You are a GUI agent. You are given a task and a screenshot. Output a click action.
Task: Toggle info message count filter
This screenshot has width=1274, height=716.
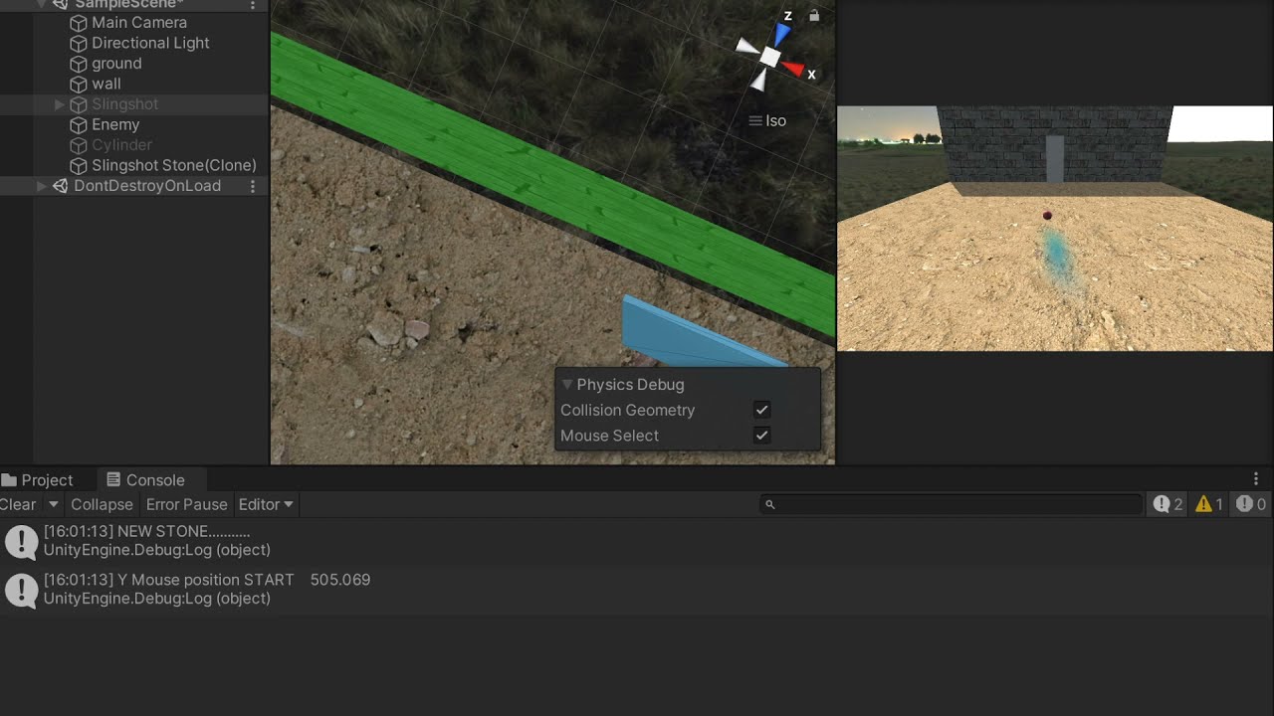[x=1168, y=504]
